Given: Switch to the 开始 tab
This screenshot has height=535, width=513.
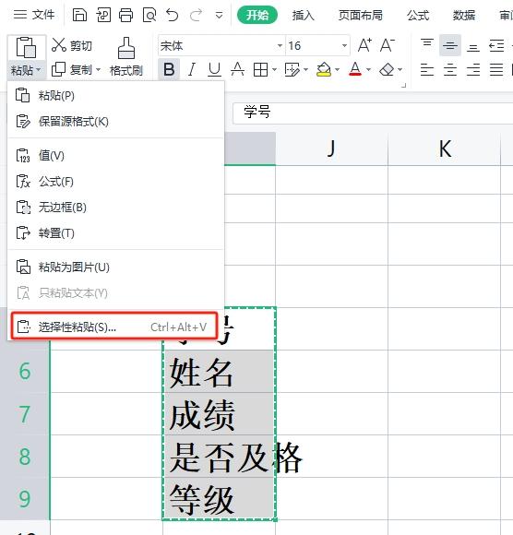Looking at the screenshot, I should tap(257, 15).
